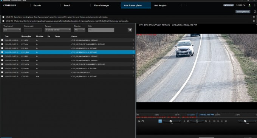The height and width of the screenshot is (138, 257).
Task: Sort by the Direction column header
Action: (x=40, y=36)
